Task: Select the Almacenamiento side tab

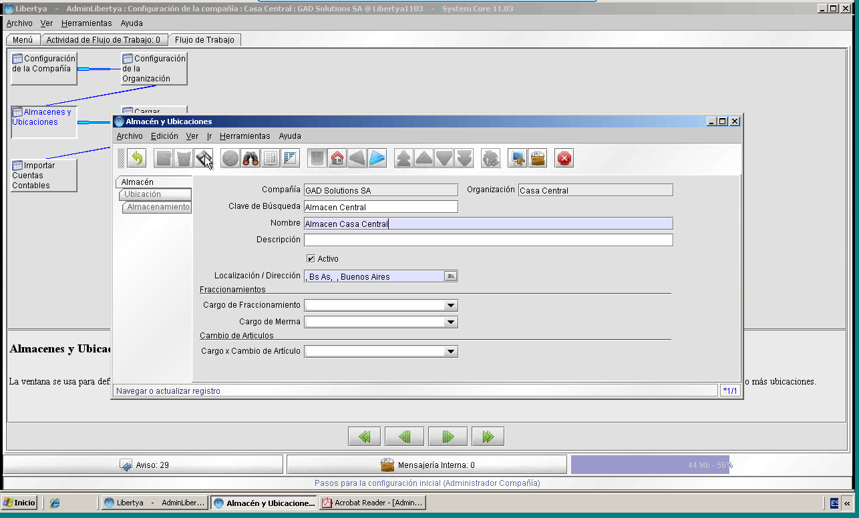Action: pyautogui.click(x=157, y=207)
